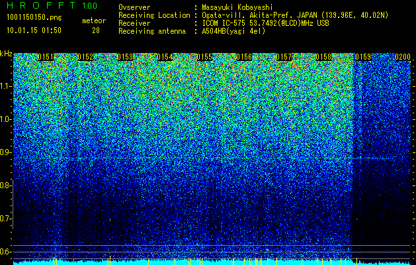This screenshot has width=416, height=265.
Task: Click the date stamp 10.01.15 01:50
Action: [34, 30]
